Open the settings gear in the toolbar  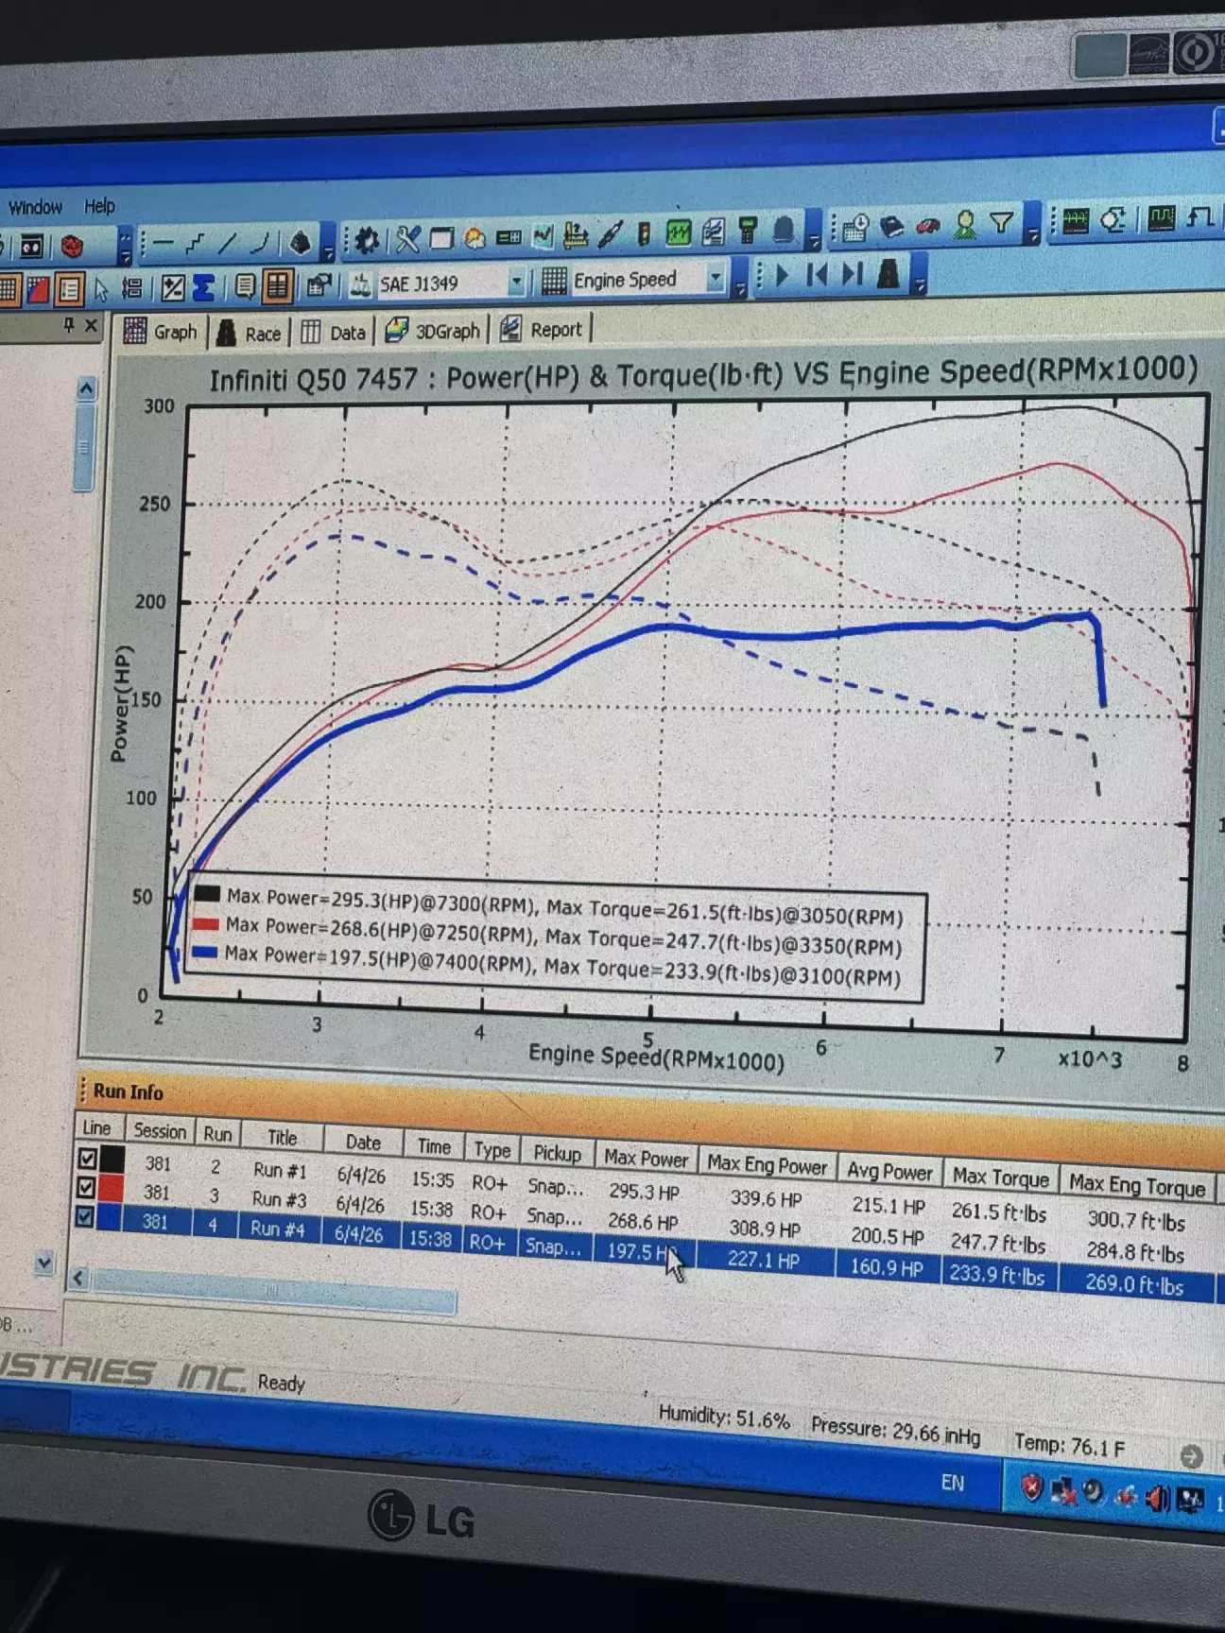367,240
